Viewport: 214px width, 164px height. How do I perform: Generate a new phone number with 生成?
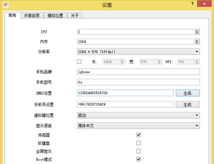[x=188, y=104]
